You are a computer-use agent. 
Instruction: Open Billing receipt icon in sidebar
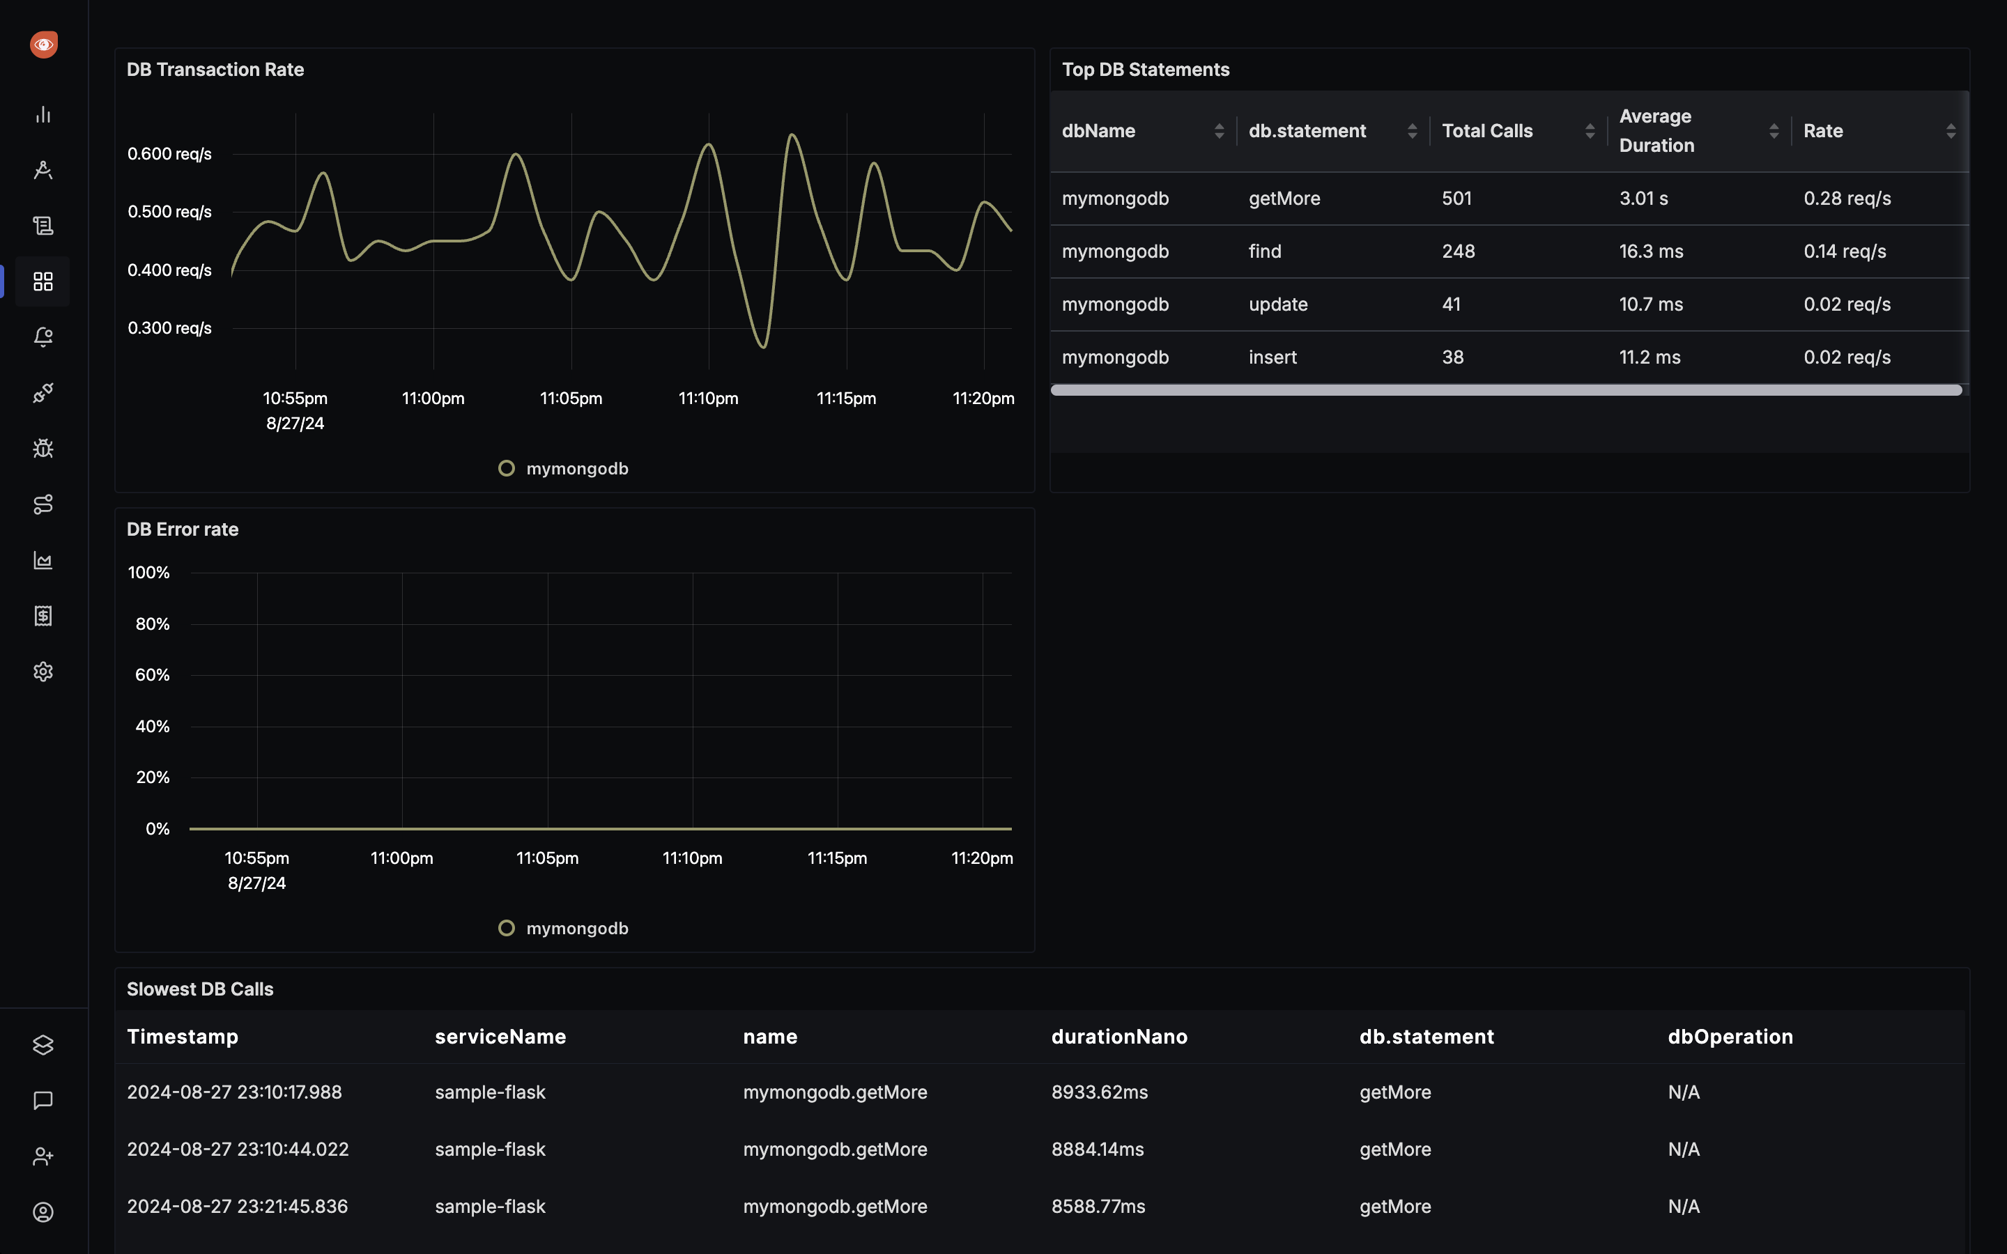click(x=43, y=615)
